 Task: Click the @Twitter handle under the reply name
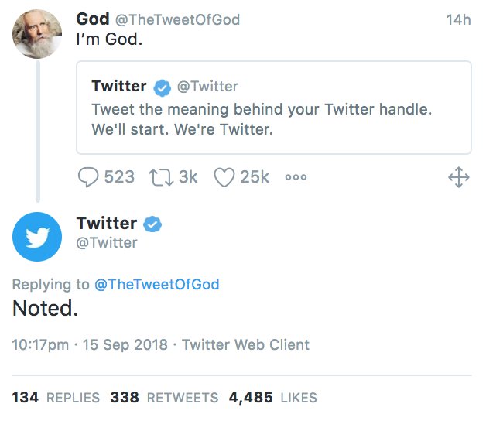[x=107, y=243]
